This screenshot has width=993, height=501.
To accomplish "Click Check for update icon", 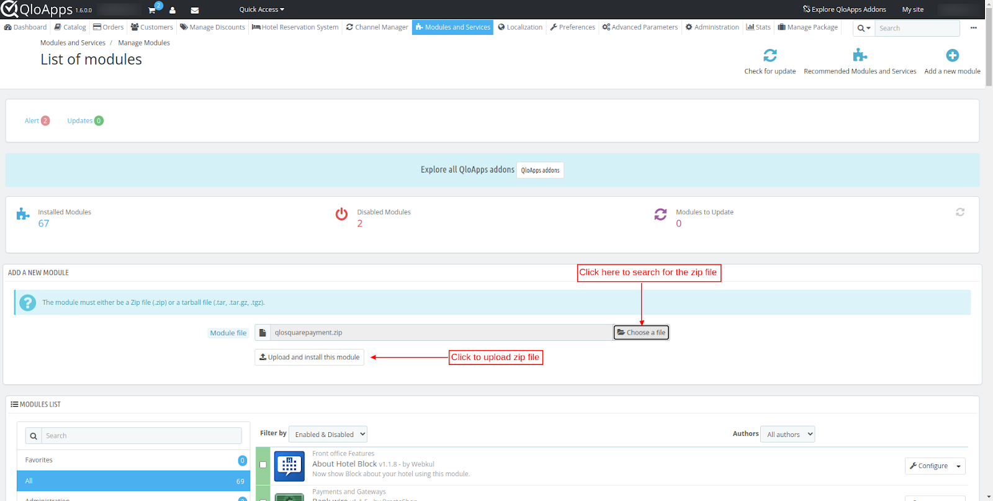I will pos(770,55).
